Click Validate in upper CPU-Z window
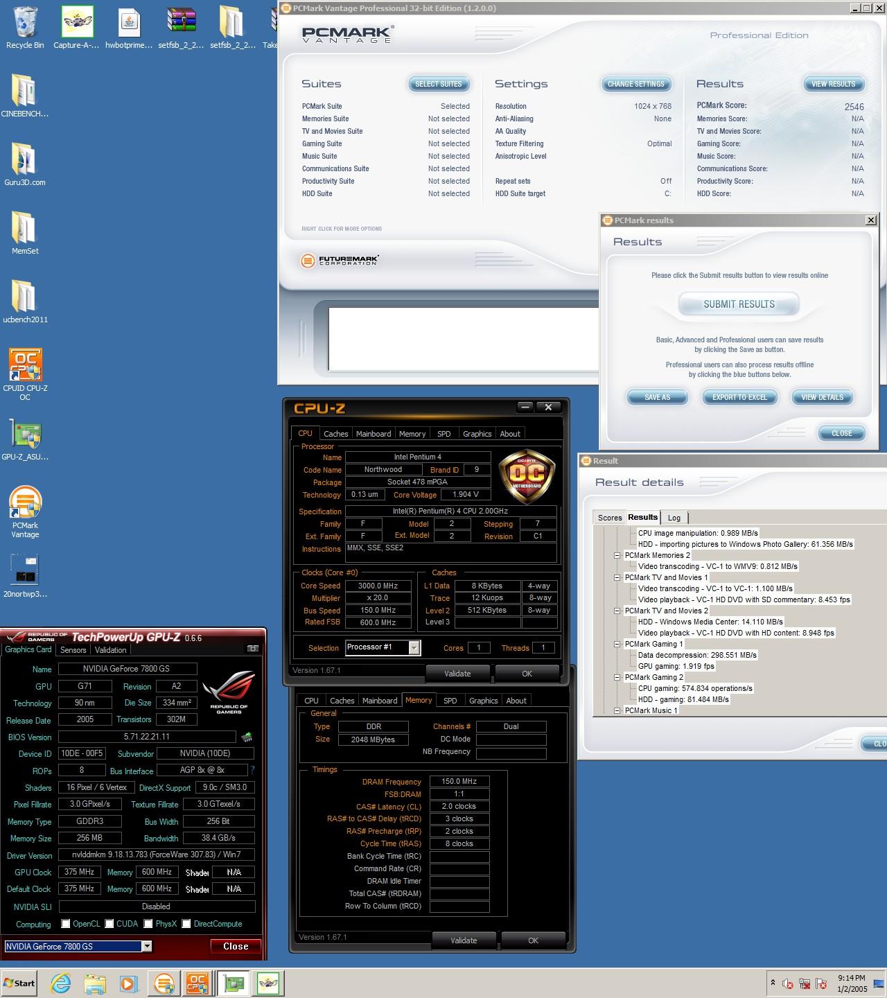The width and height of the screenshot is (887, 998). [x=457, y=673]
